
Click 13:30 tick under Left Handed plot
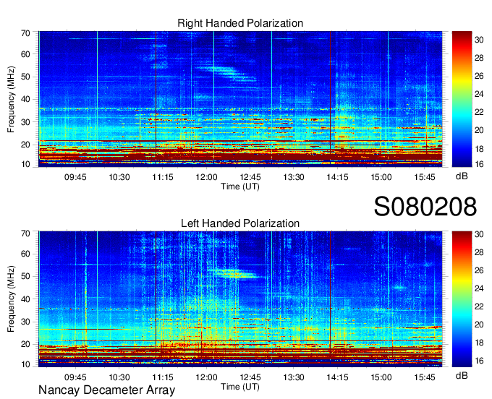294,377
